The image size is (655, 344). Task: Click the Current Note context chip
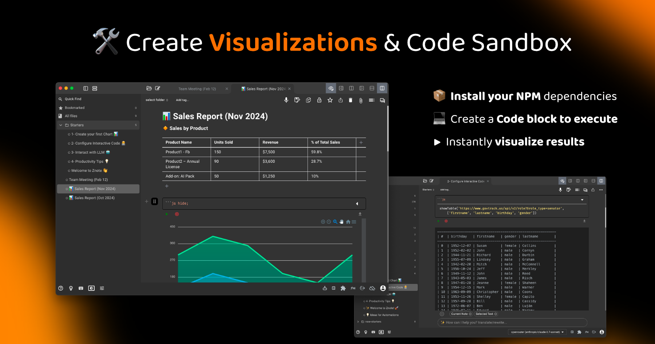tap(461, 314)
